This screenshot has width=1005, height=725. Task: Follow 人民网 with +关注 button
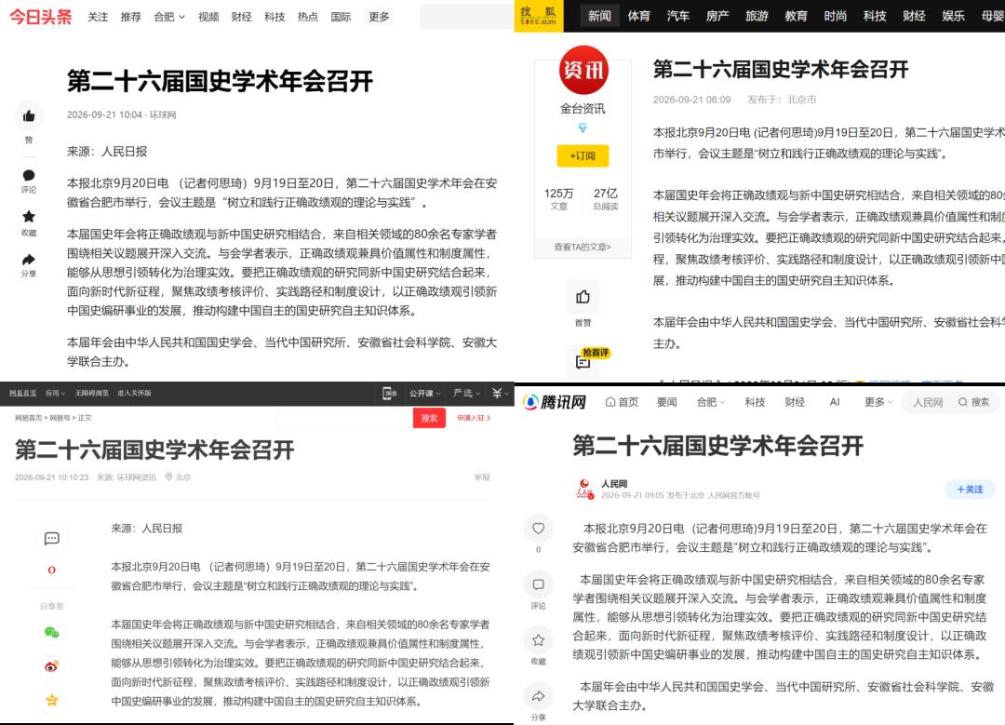point(970,490)
